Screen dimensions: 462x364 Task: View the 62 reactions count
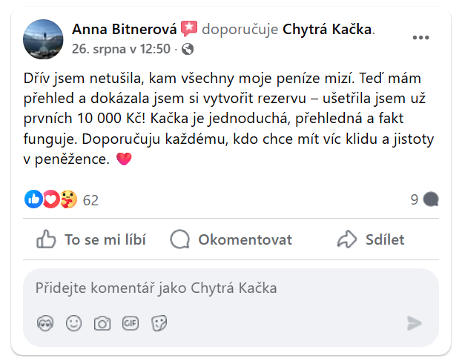tap(90, 200)
